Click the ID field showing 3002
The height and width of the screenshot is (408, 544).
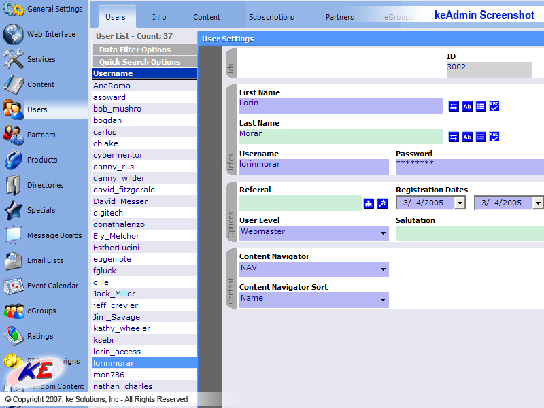click(x=489, y=69)
